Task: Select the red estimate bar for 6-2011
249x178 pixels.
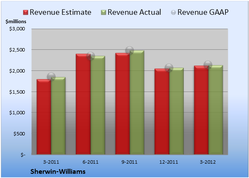Action: click(83, 104)
